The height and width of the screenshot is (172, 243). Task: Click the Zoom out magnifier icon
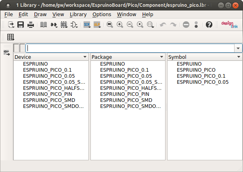[130, 25]
